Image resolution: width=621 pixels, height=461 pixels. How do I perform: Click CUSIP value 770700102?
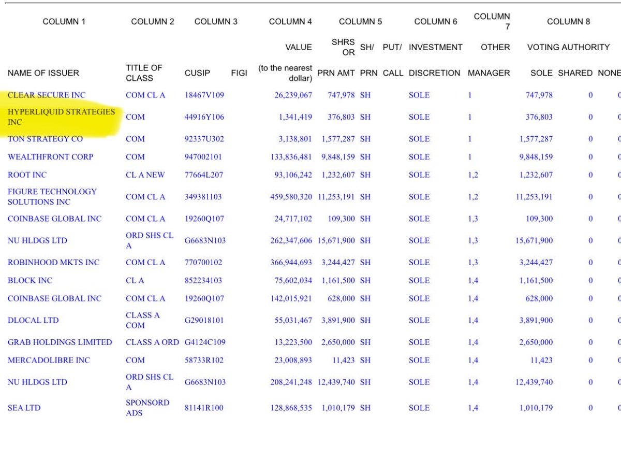pyautogui.click(x=204, y=263)
